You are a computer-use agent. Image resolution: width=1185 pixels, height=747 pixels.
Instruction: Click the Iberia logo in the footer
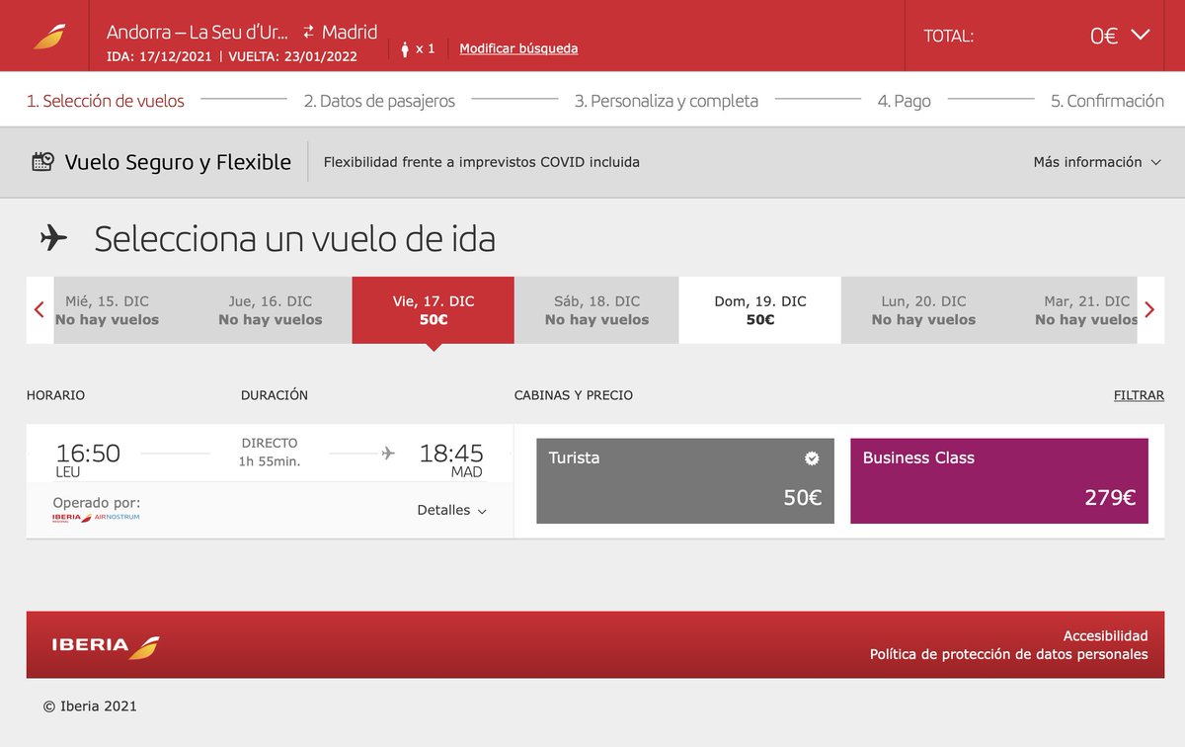pyautogui.click(x=106, y=645)
